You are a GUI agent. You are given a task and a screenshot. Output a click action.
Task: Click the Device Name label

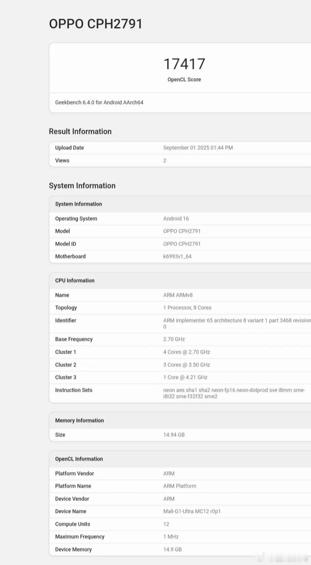click(x=71, y=511)
